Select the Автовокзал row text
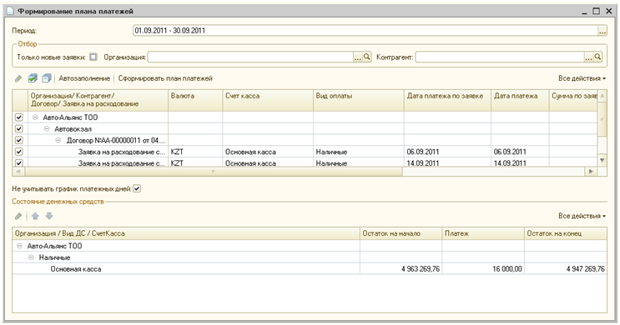The height and width of the screenshot is (325, 620). pyautogui.click(x=73, y=128)
